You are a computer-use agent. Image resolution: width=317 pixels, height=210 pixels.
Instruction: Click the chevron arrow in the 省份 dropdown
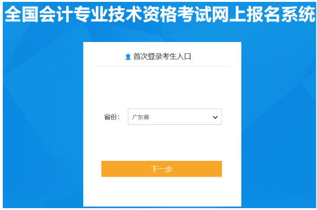215,117
